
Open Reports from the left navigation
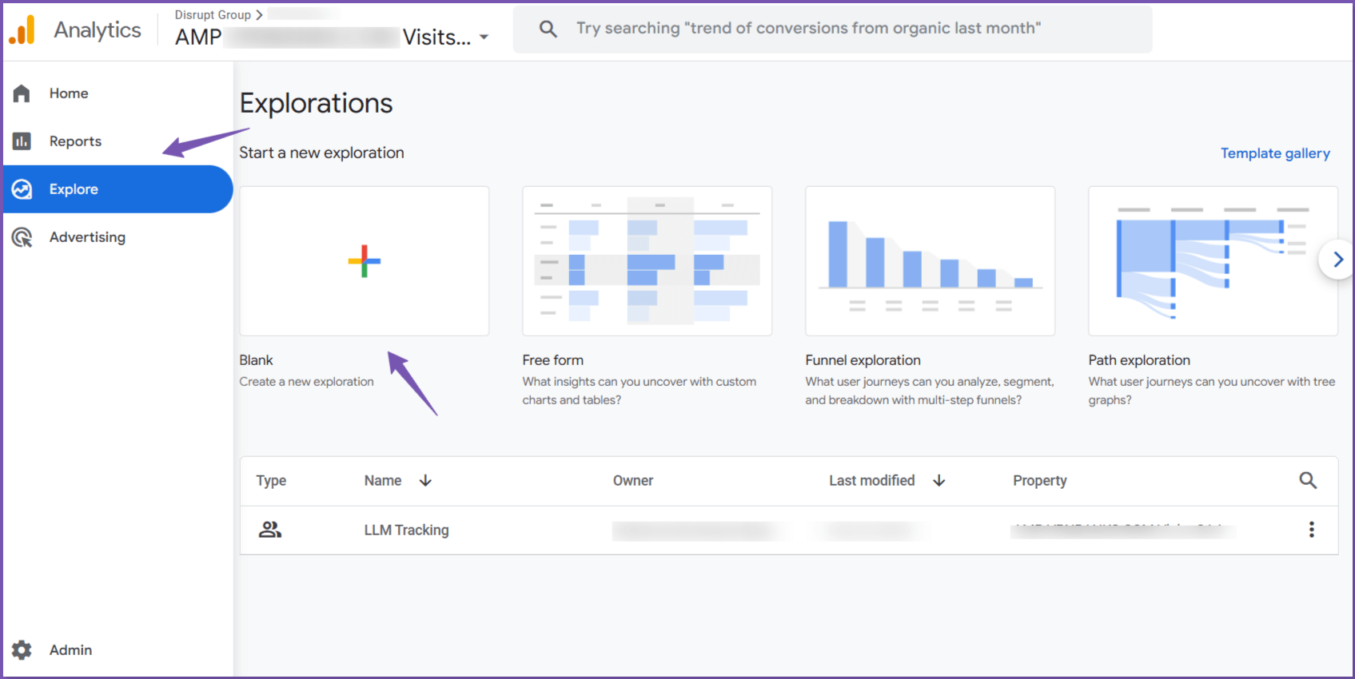(75, 141)
